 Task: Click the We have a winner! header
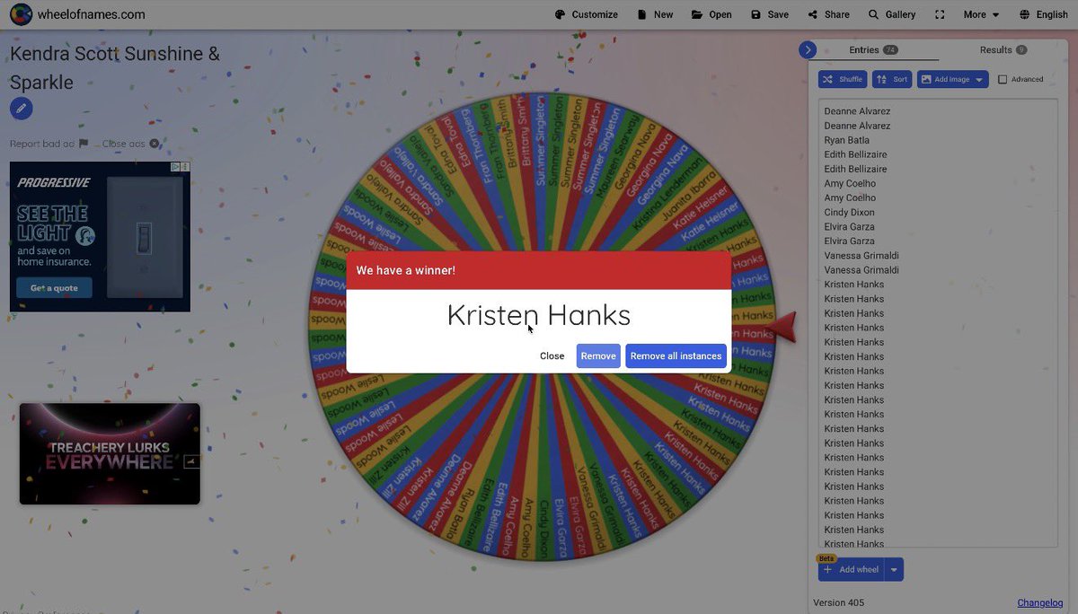coord(405,270)
